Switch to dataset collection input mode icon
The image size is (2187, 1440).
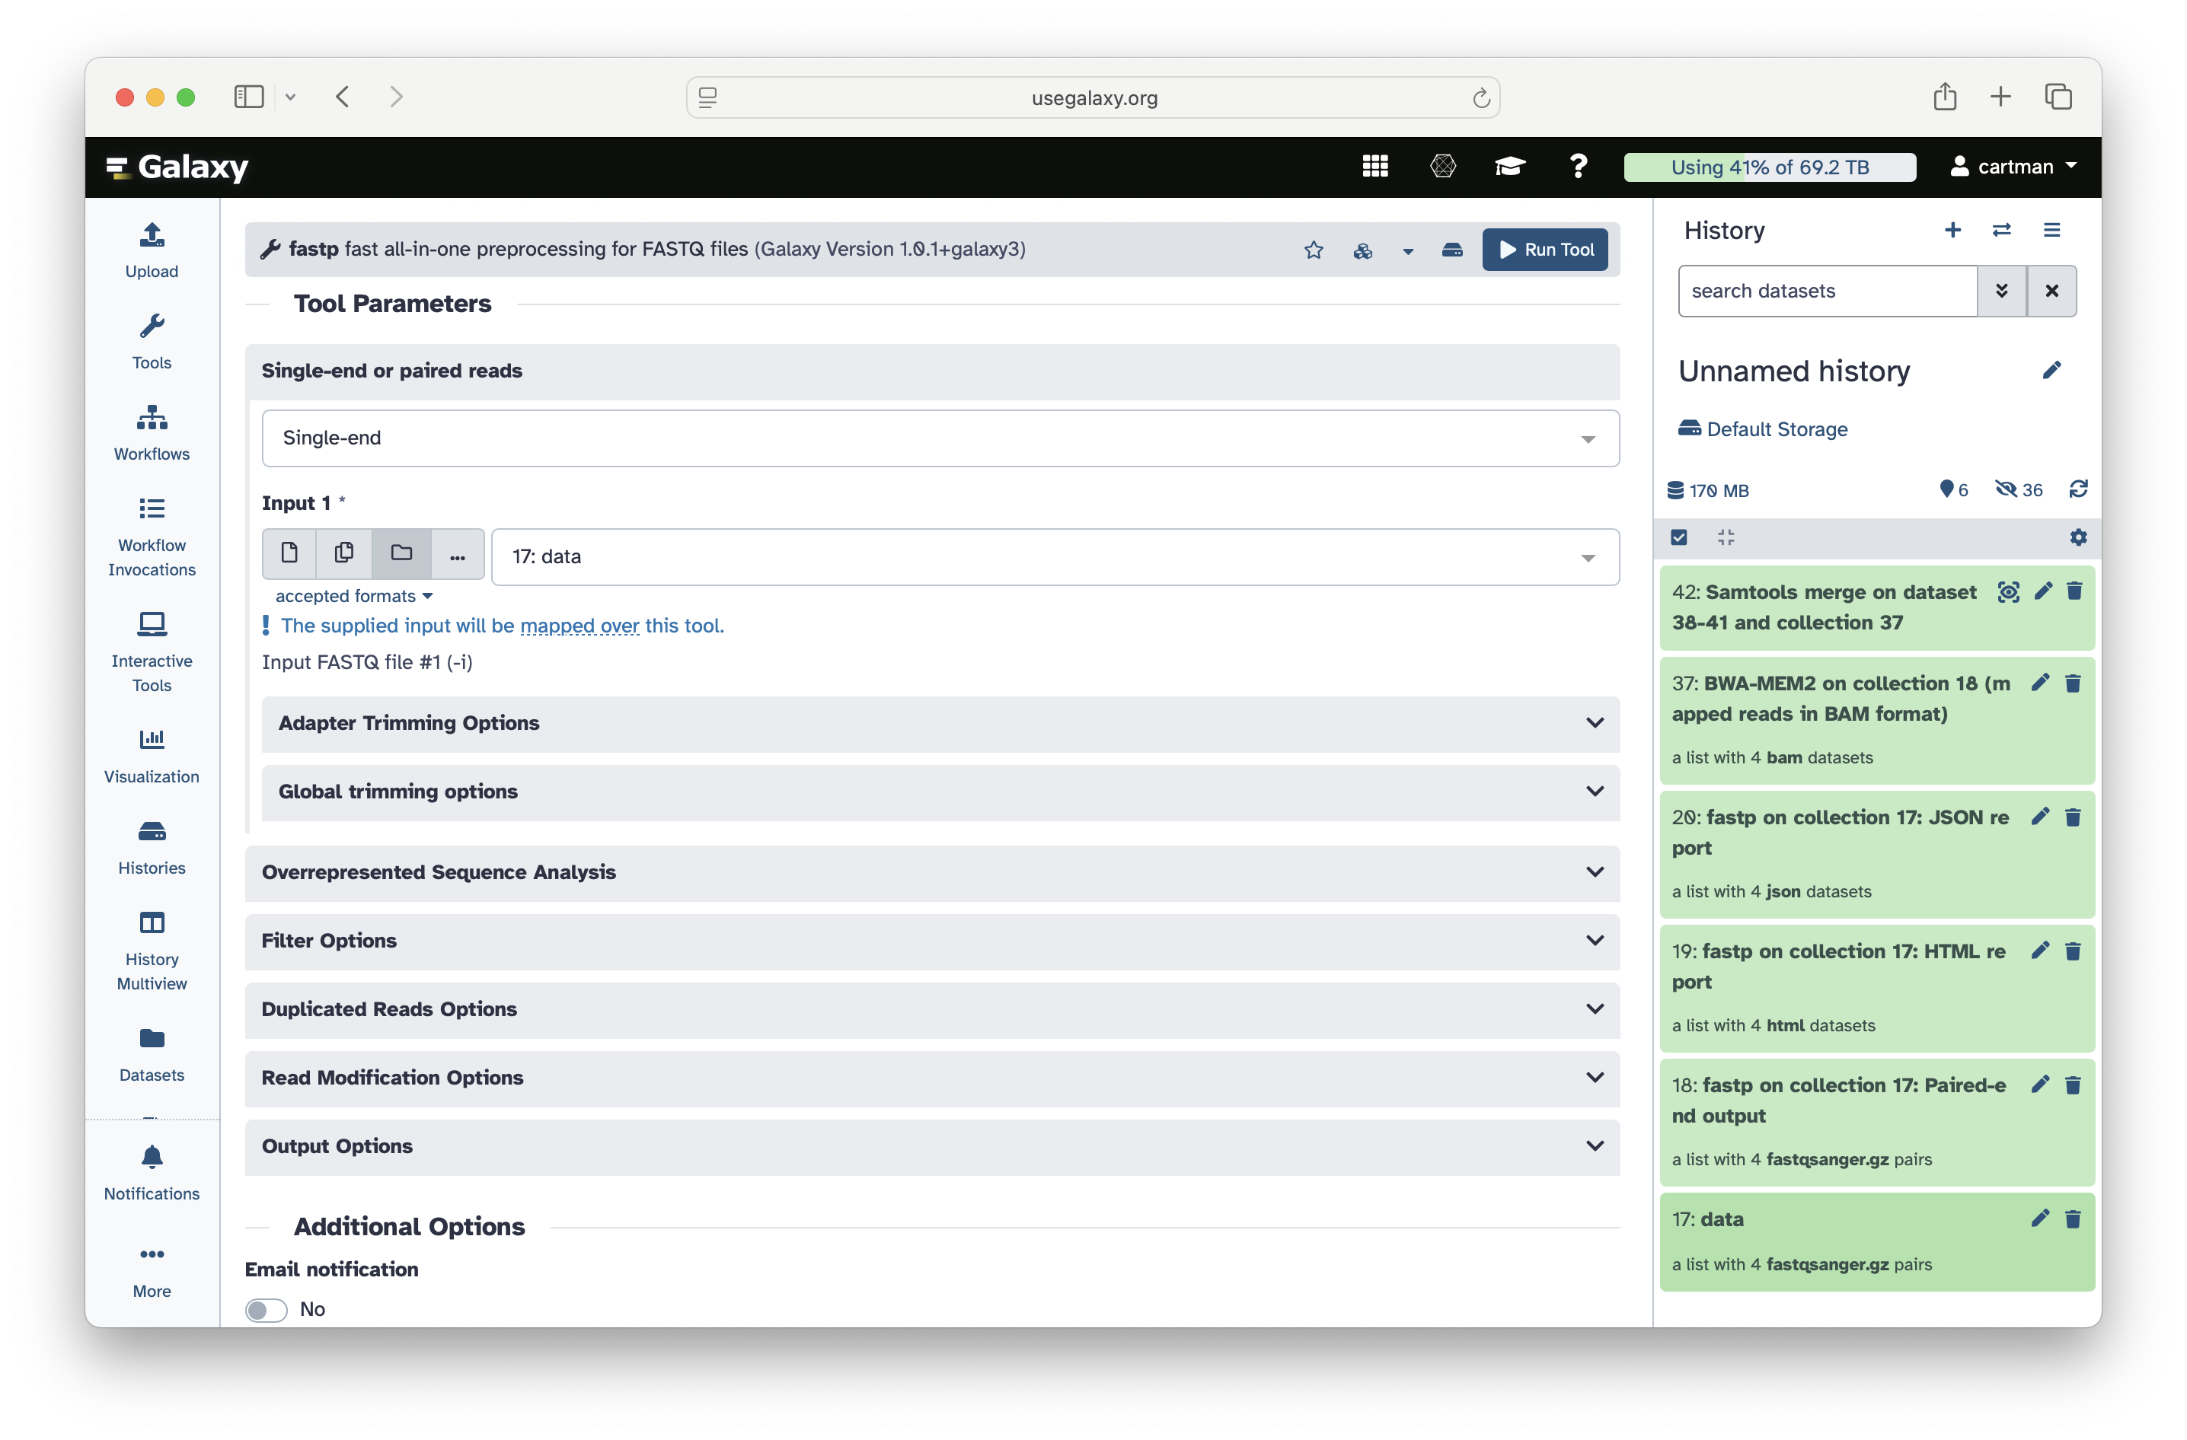click(x=401, y=553)
